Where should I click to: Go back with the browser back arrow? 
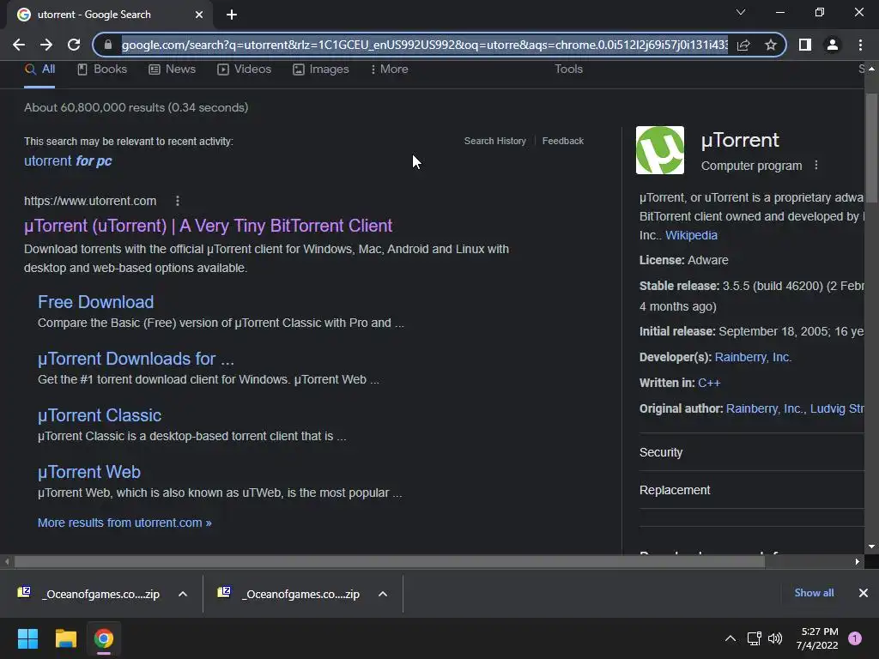pos(19,45)
